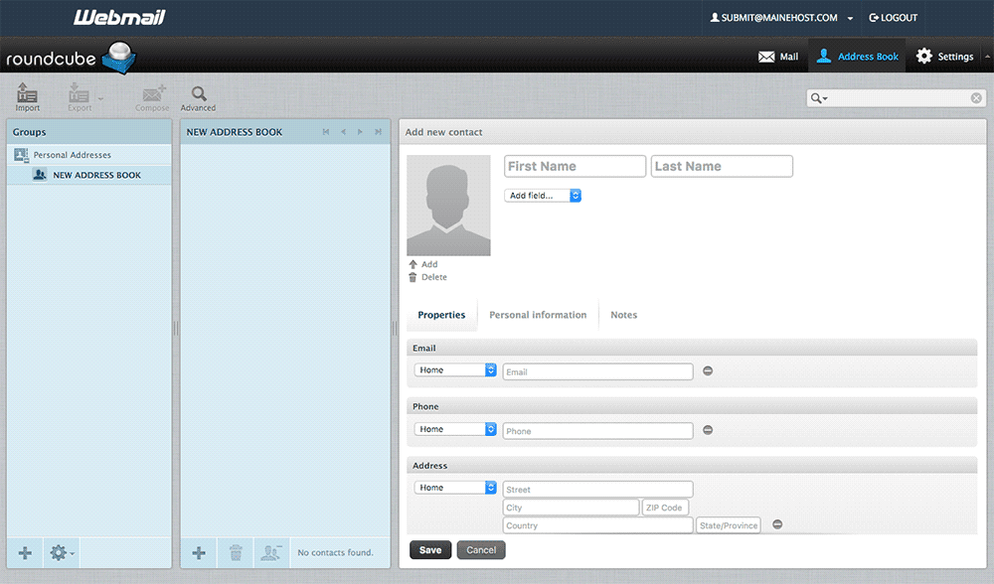Open the group options gear menu
Image resolution: width=994 pixels, height=584 pixels.
pyautogui.click(x=60, y=553)
